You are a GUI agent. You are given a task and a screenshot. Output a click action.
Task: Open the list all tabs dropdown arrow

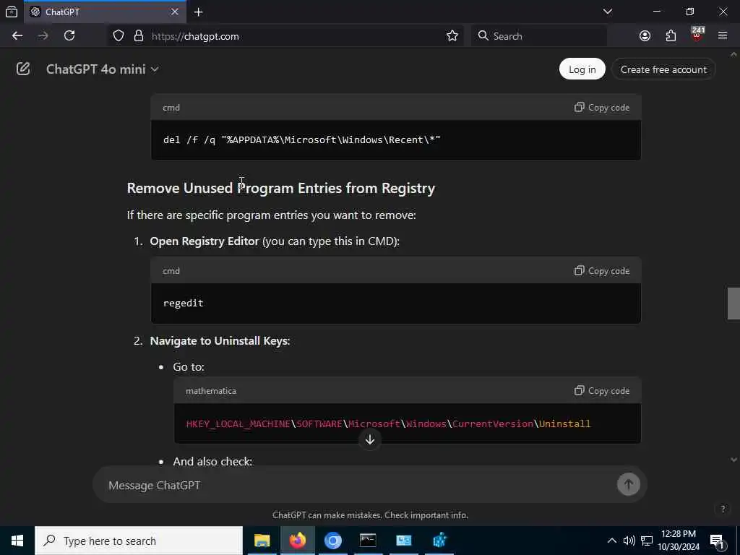coord(608,12)
